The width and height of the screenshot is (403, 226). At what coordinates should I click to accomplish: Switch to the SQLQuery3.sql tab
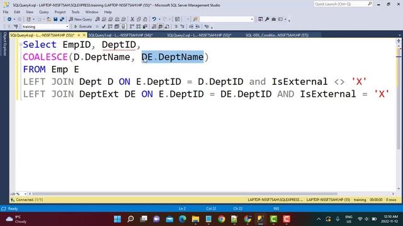(120, 35)
